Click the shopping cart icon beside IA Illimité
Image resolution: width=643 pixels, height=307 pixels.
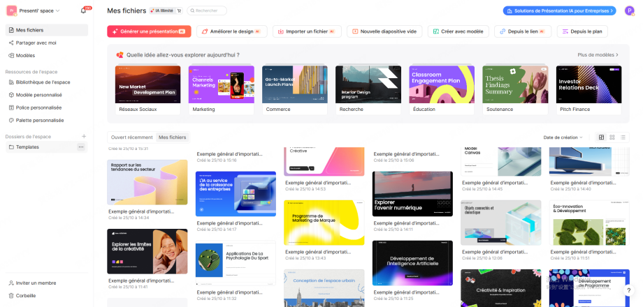(x=179, y=11)
